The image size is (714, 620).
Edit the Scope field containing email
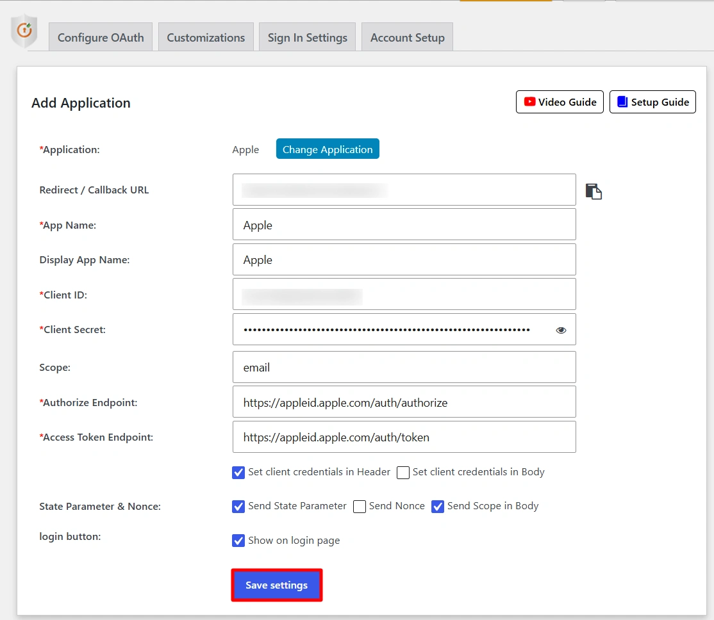(404, 367)
